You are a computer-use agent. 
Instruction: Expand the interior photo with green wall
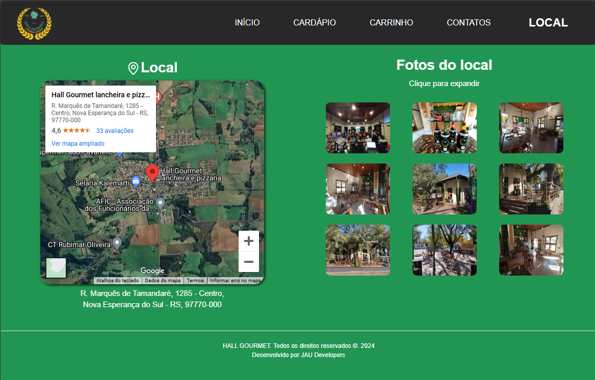pyautogui.click(x=358, y=189)
